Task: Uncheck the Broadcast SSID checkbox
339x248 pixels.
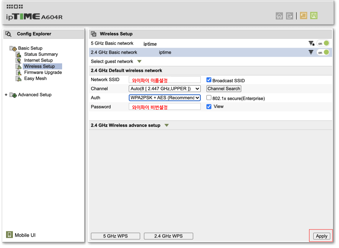Action: click(x=209, y=80)
